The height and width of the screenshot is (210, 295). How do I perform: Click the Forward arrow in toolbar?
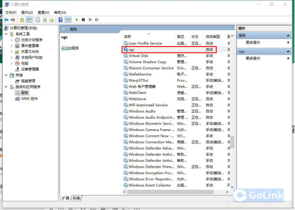tap(13, 20)
